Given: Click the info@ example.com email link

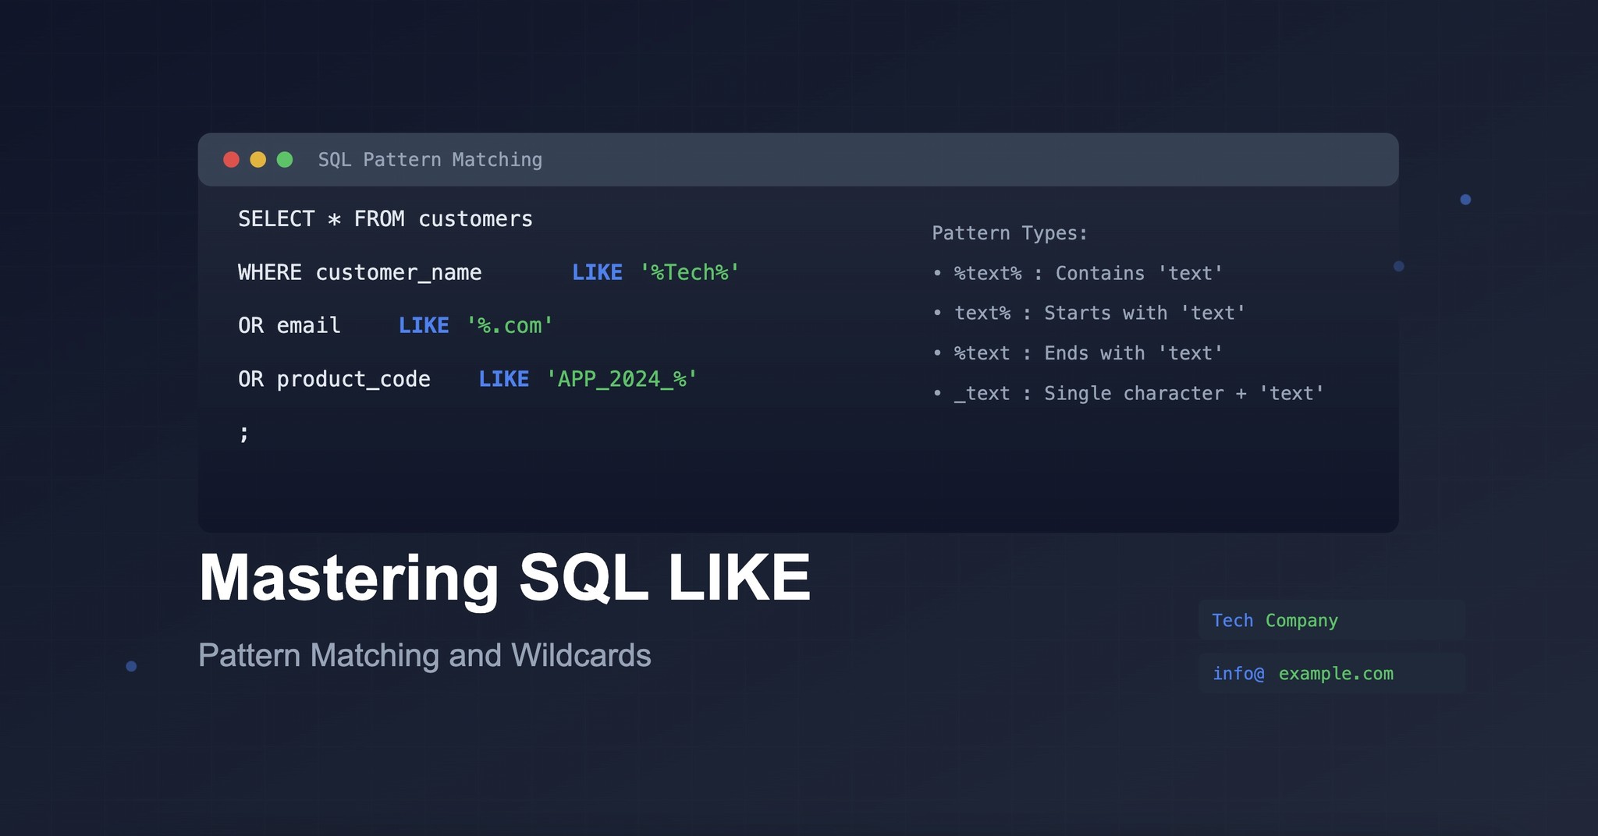Looking at the screenshot, I should (1303, 673).
